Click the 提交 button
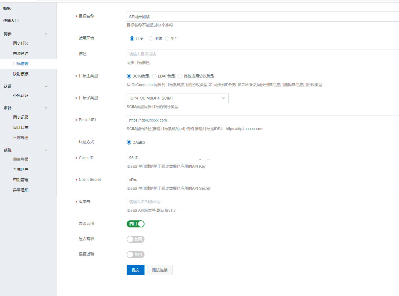The height and width of the screenshot is (296, 399). (x=136, y=270)
